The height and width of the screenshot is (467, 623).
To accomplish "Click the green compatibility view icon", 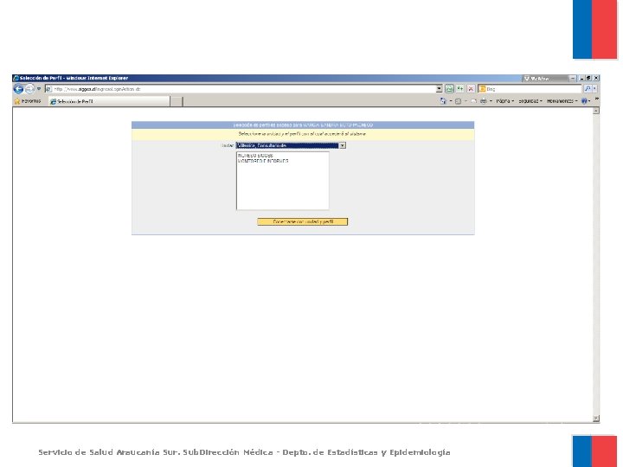I will point(449,89).
